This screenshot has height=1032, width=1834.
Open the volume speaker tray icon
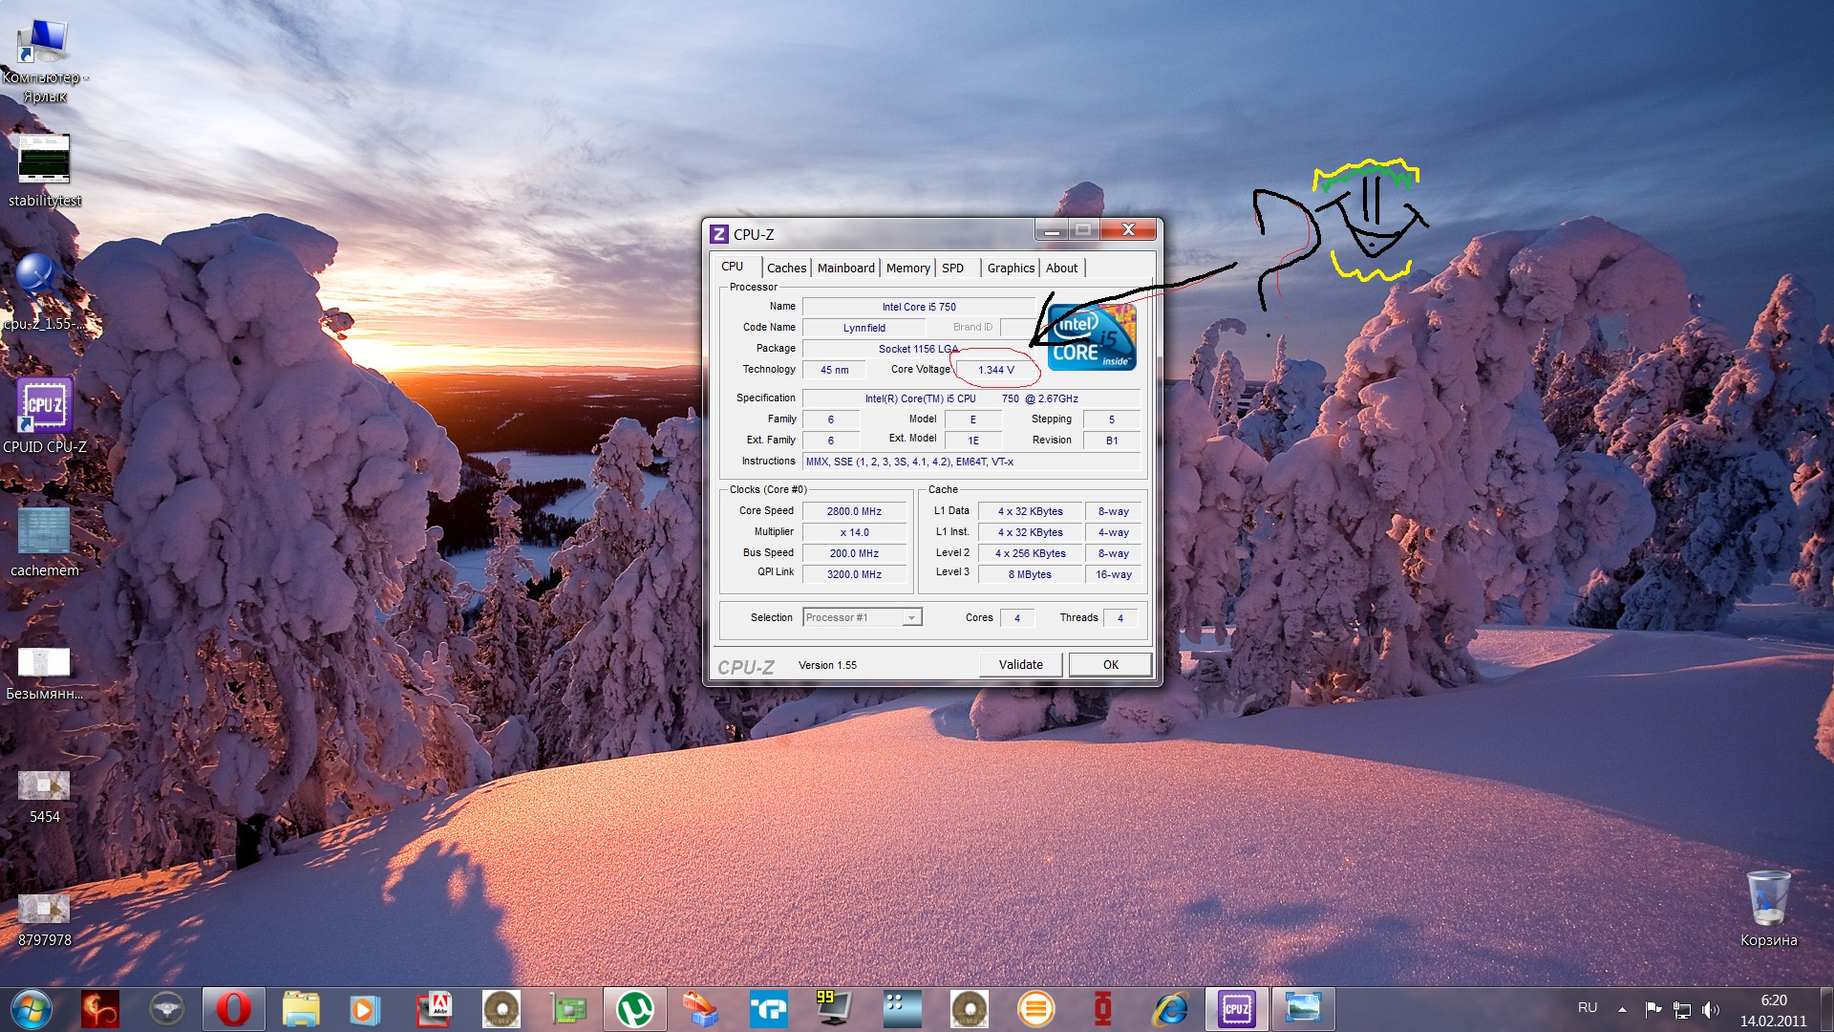pos(1711,1009)
